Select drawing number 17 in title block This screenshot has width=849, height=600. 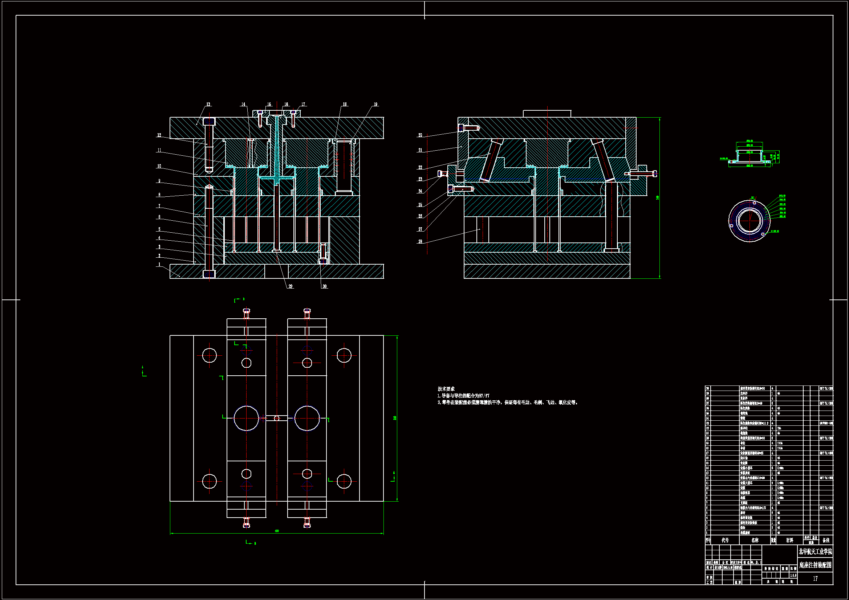[x=815, y=579]
